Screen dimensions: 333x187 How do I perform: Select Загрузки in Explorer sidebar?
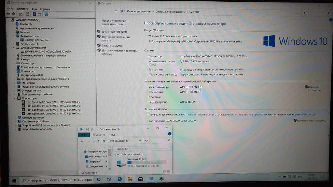(x=94, y=161)
